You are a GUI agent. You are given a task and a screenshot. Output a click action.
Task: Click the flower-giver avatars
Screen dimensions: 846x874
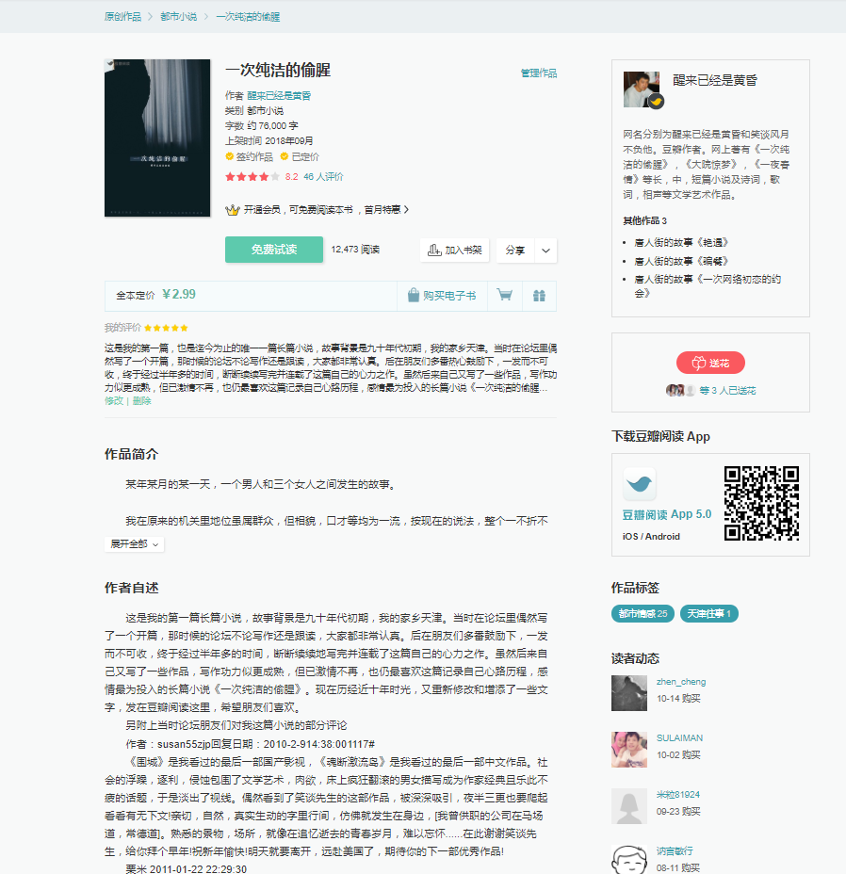point(680,390)
